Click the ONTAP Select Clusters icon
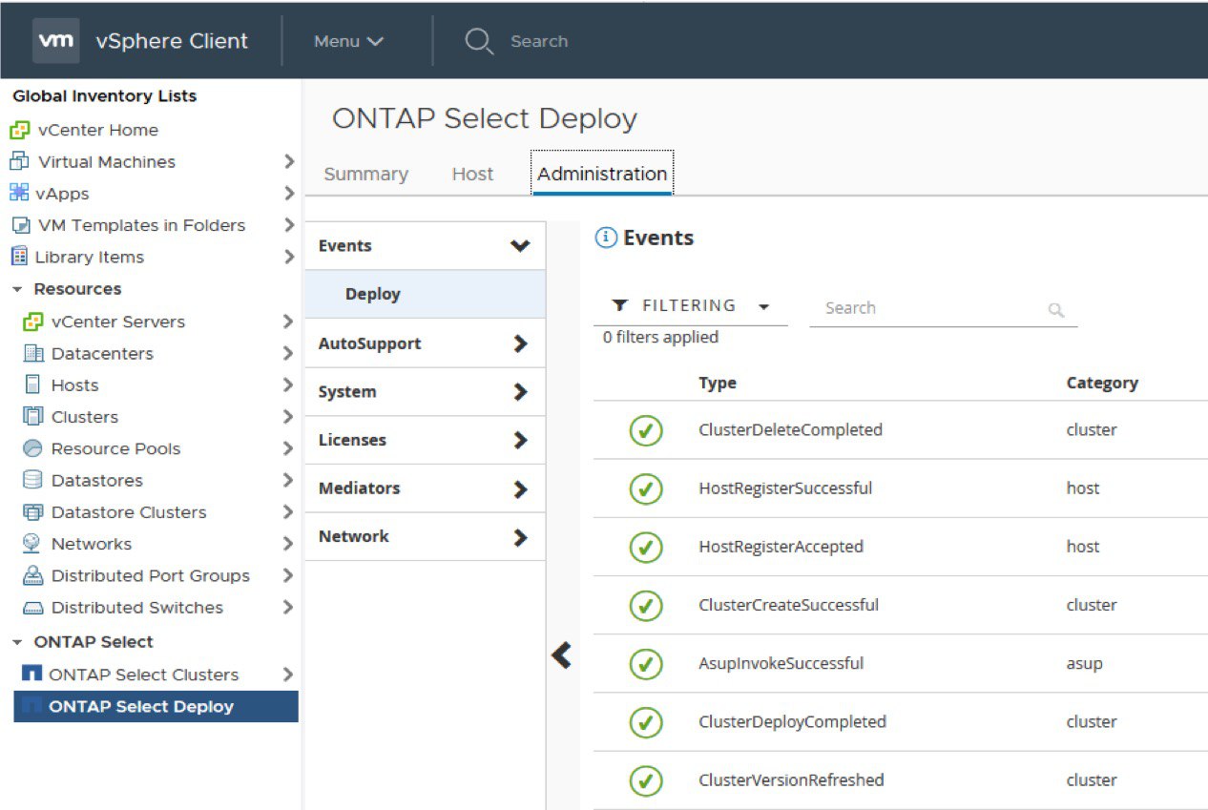Image resolution: width=1208 pixels, height=810 pixels. 31,675
